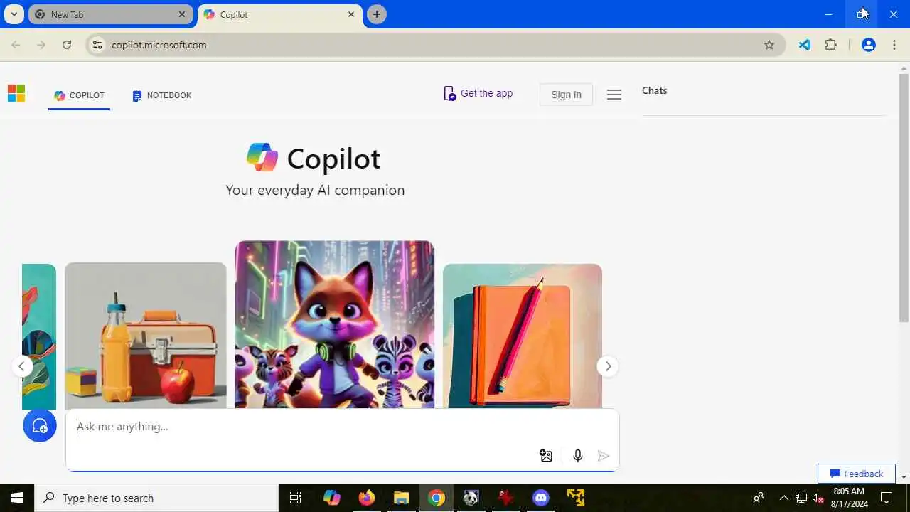Open the tab search dropdown

(14, 14)
